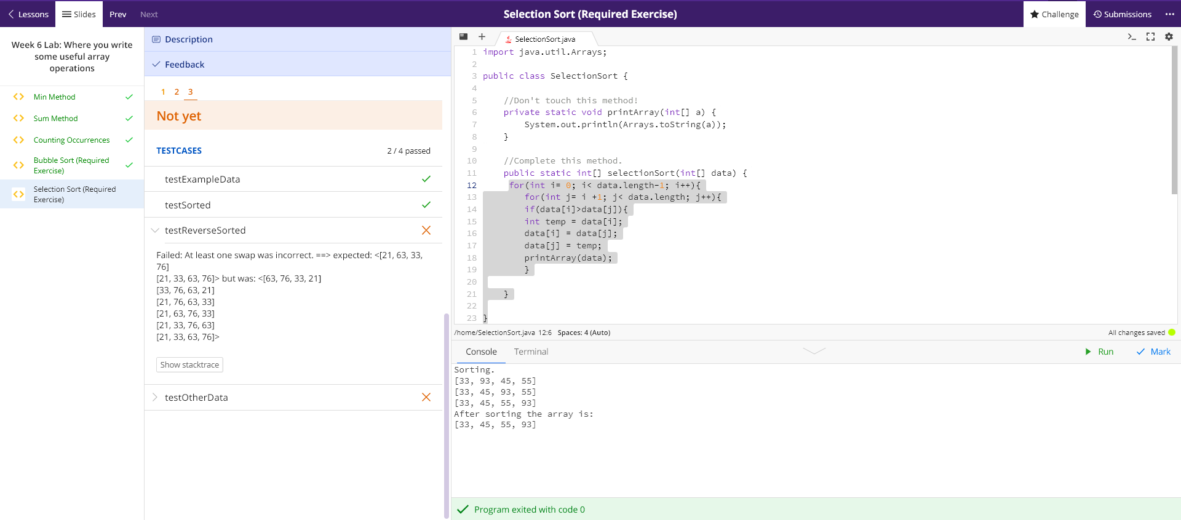This screenshot has height=520, width=1181.
Task: Toggle fullscreen editor icon
Action: (1150, 37)
